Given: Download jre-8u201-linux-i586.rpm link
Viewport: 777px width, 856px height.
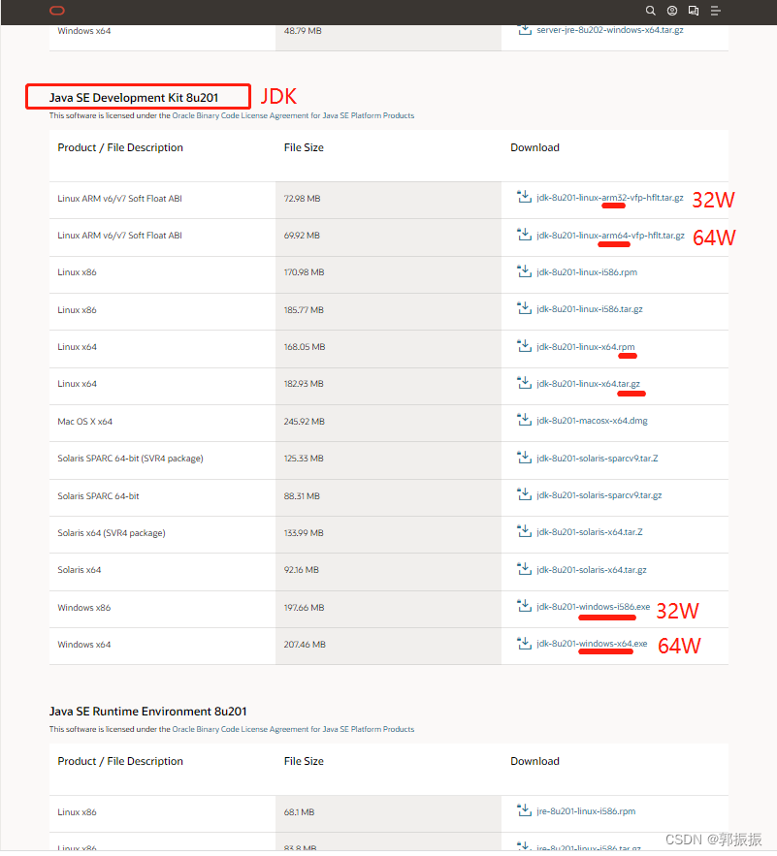Looking at the screenshot, I should tap(586, 811).
